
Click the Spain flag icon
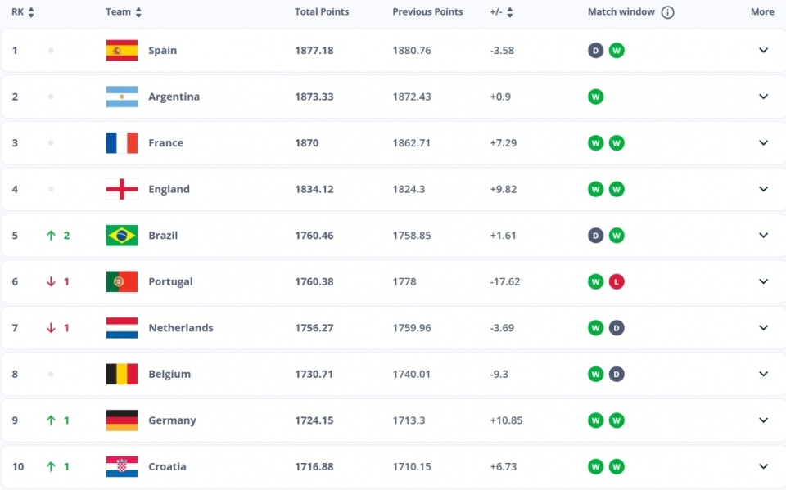coord(121,51)
